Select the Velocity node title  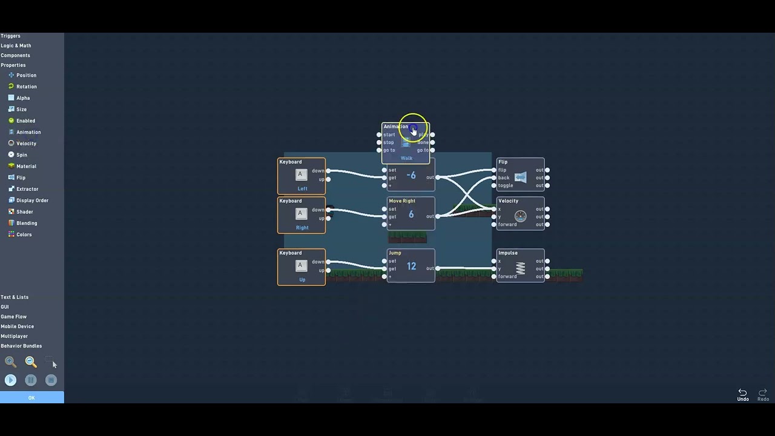click(508, 201)
